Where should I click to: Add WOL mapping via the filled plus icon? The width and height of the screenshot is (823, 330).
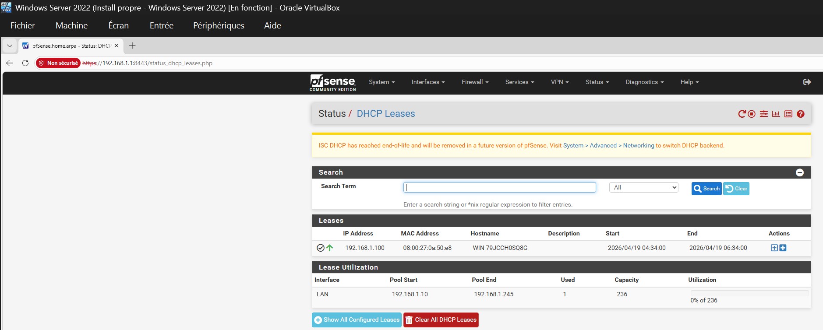(x=783, y=248)
